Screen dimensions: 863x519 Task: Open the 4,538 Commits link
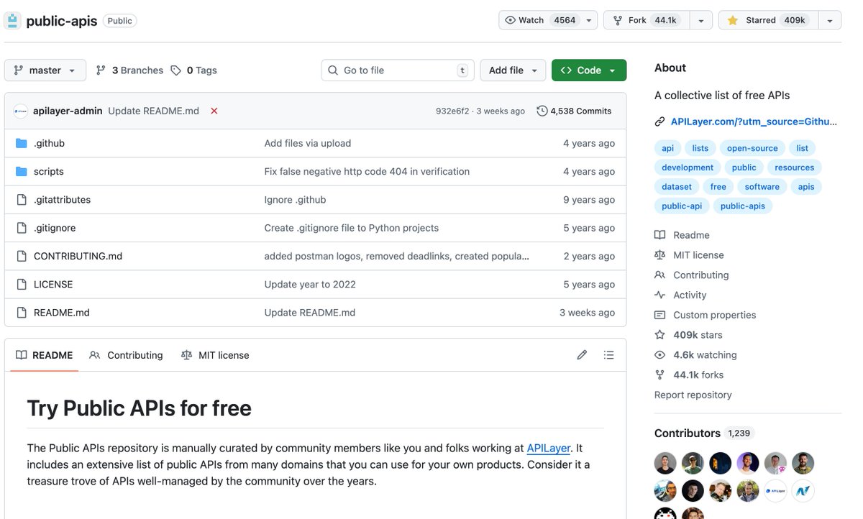coord(574,111)
